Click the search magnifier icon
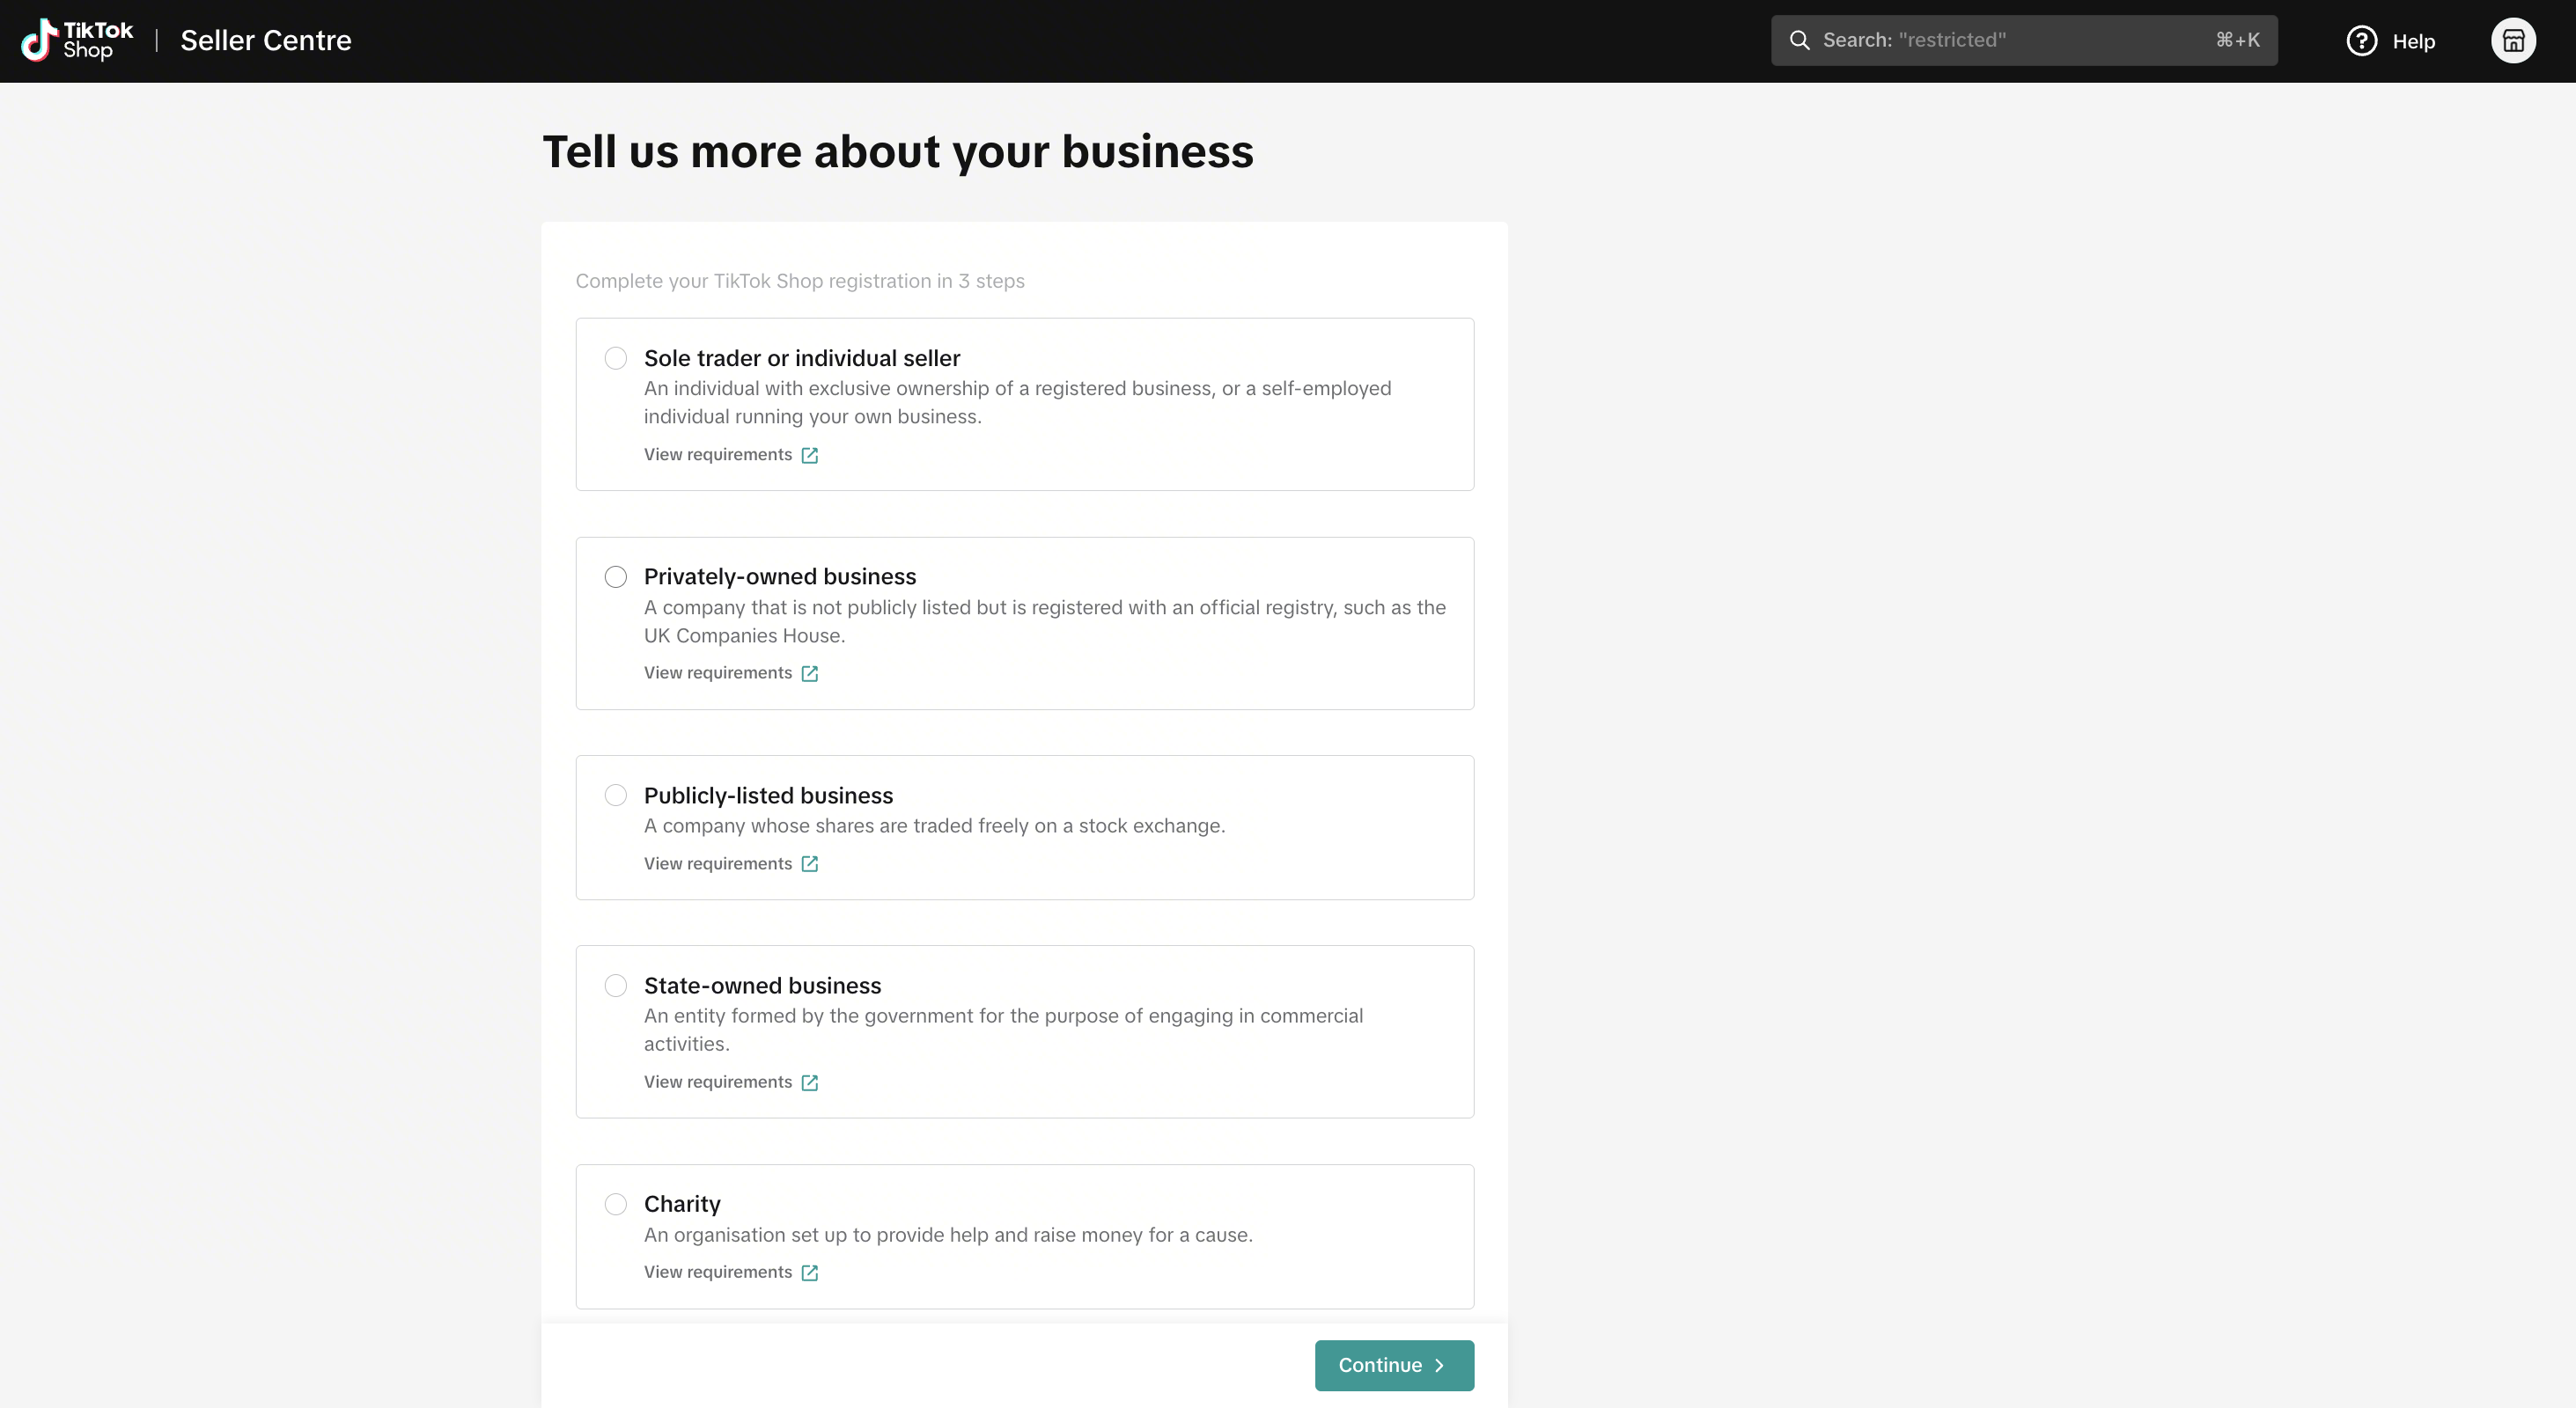Image resolution: width=2576 pixels, height=1408 pixels. click(1799, 40)
